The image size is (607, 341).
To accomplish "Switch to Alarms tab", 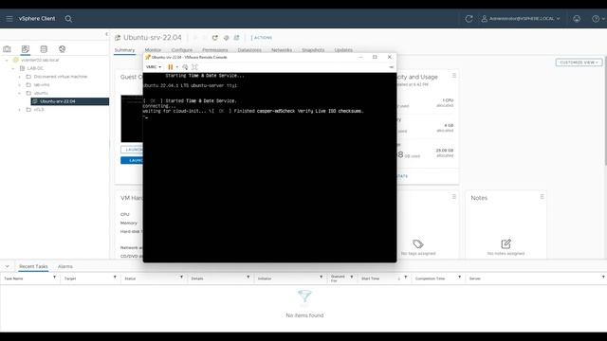I will point(65,266).
